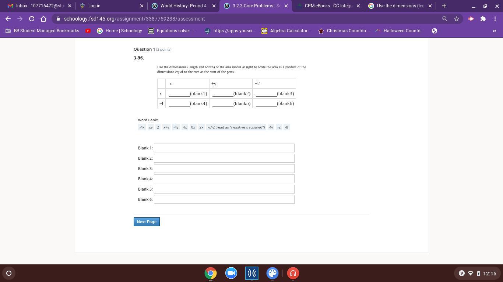Switch to the Inbox Gmail tab
Screen dimensions: 503x282
[x=38, y=6]
